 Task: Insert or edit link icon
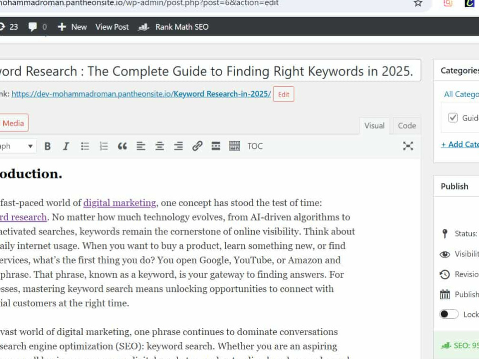click(197, 146)
